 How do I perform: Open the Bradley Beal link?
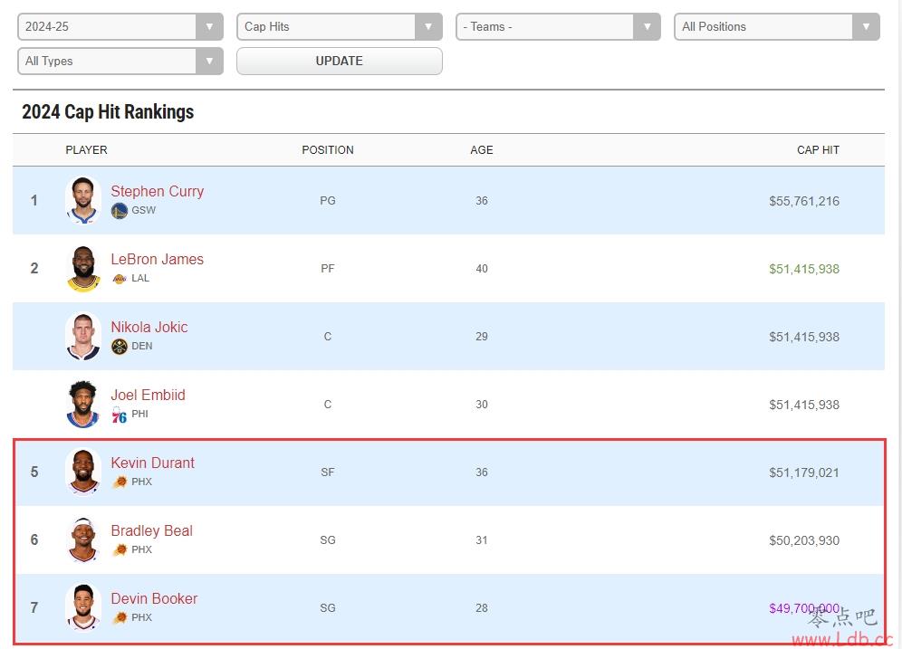click(x=152, y=530)
